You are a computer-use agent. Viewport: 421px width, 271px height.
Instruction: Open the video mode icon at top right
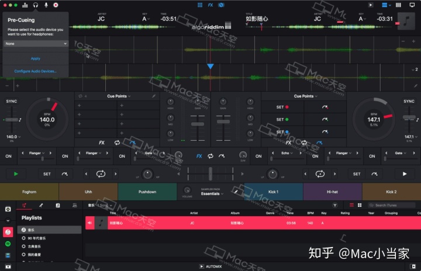371,5
